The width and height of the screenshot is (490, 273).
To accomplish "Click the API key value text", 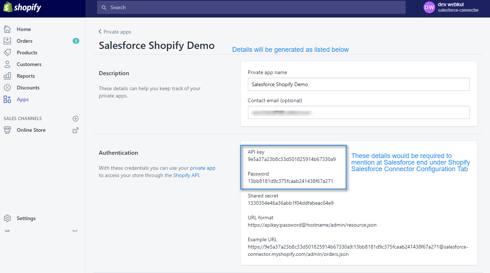I will pos(292,159).
